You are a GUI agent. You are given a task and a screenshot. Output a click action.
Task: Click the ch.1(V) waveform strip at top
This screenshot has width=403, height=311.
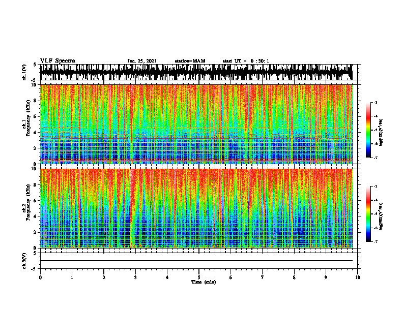click(196, 72)
